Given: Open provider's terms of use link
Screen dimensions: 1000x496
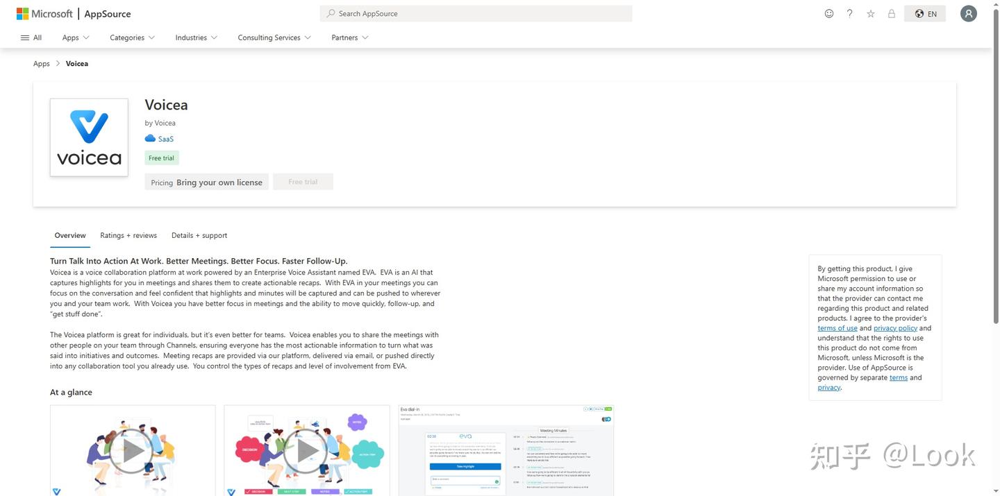Looking at the screenshot, I should tap(837, 328).
